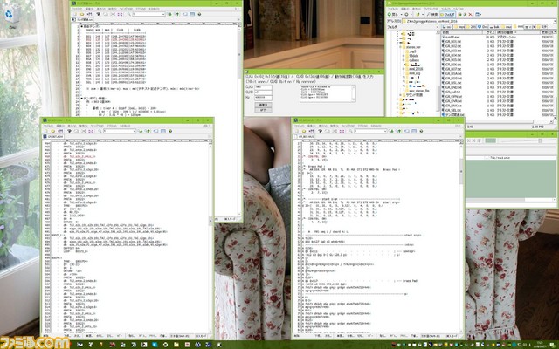The height and width of the screenshot is (349, 559).
Task: Click Explorer address bar path field
Action: click(478, 21)
